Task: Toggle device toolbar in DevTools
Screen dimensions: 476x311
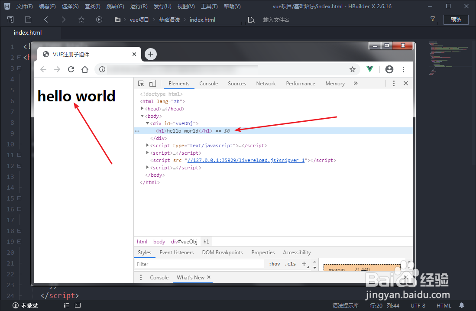Action: click(x=152, y=83)
